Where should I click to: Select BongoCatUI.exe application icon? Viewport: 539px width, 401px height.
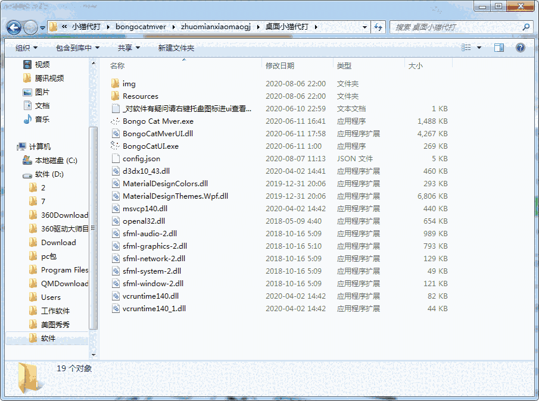[116, 146]
